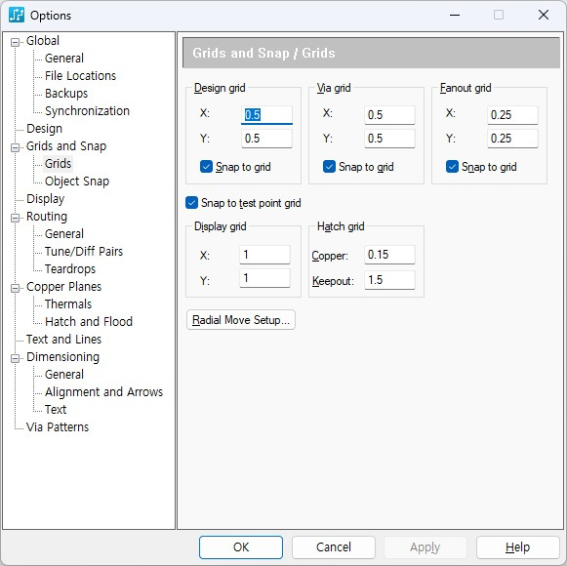Select Dimensioning category label
The height and width of the screenshot is (566, 567).
pyautogui.click(x=62, y=356)
